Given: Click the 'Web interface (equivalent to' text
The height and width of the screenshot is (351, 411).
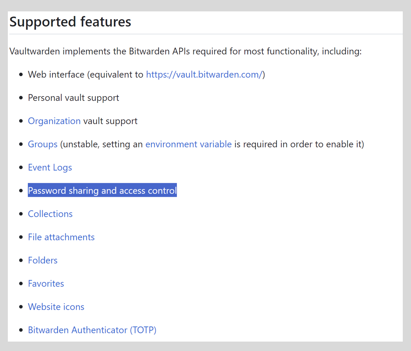Looking at the screenshot, I should click(x=86, y=75).
